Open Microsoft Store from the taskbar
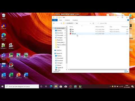The width and height of the screenshot is (135, 101). click(x=61, y=86)
